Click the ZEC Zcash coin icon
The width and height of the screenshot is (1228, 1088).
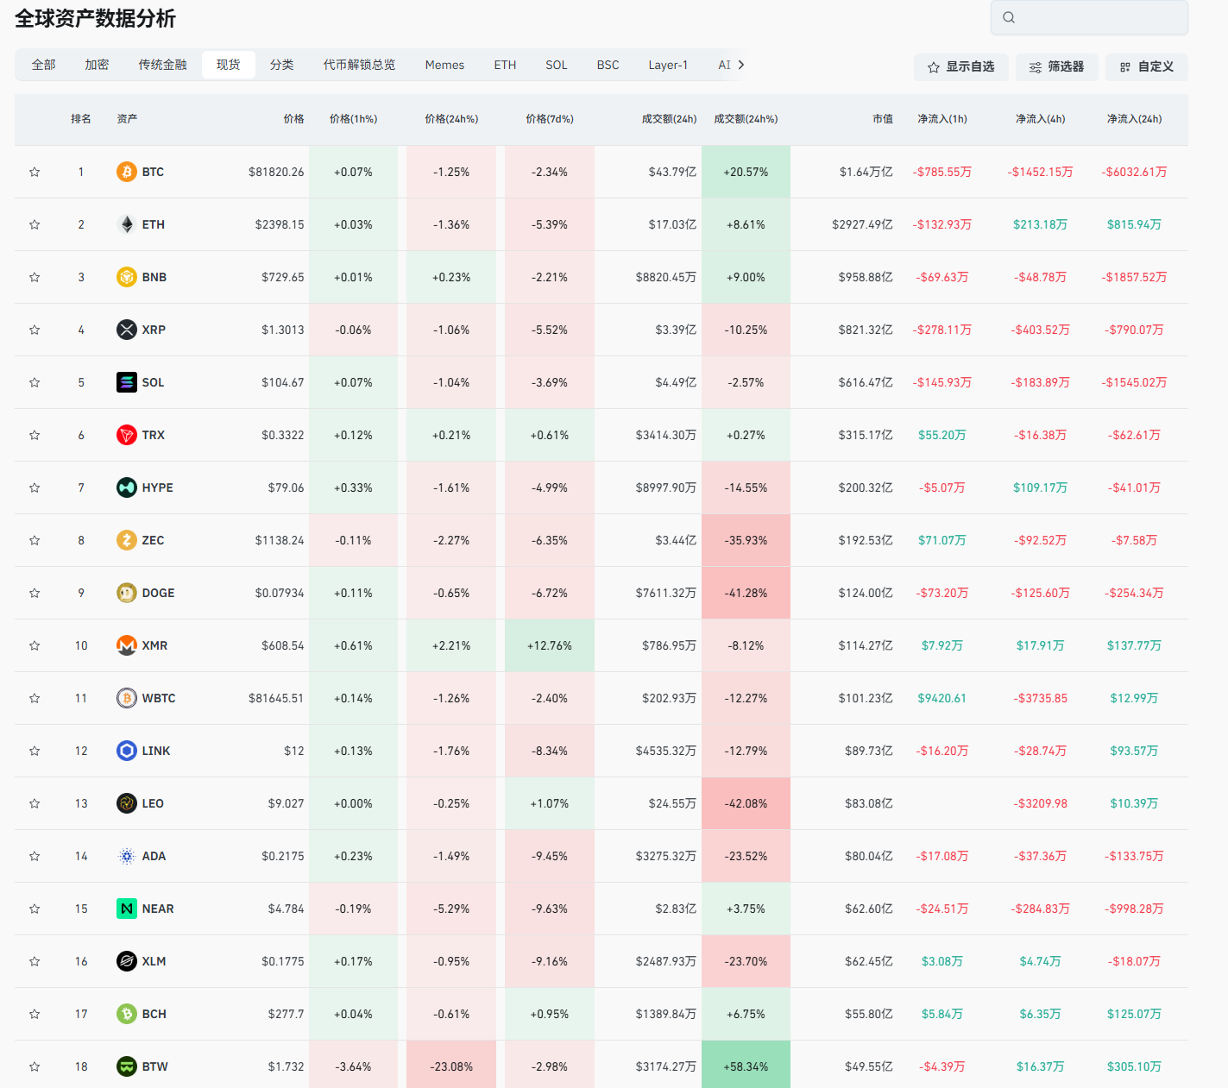click(127, 540)
